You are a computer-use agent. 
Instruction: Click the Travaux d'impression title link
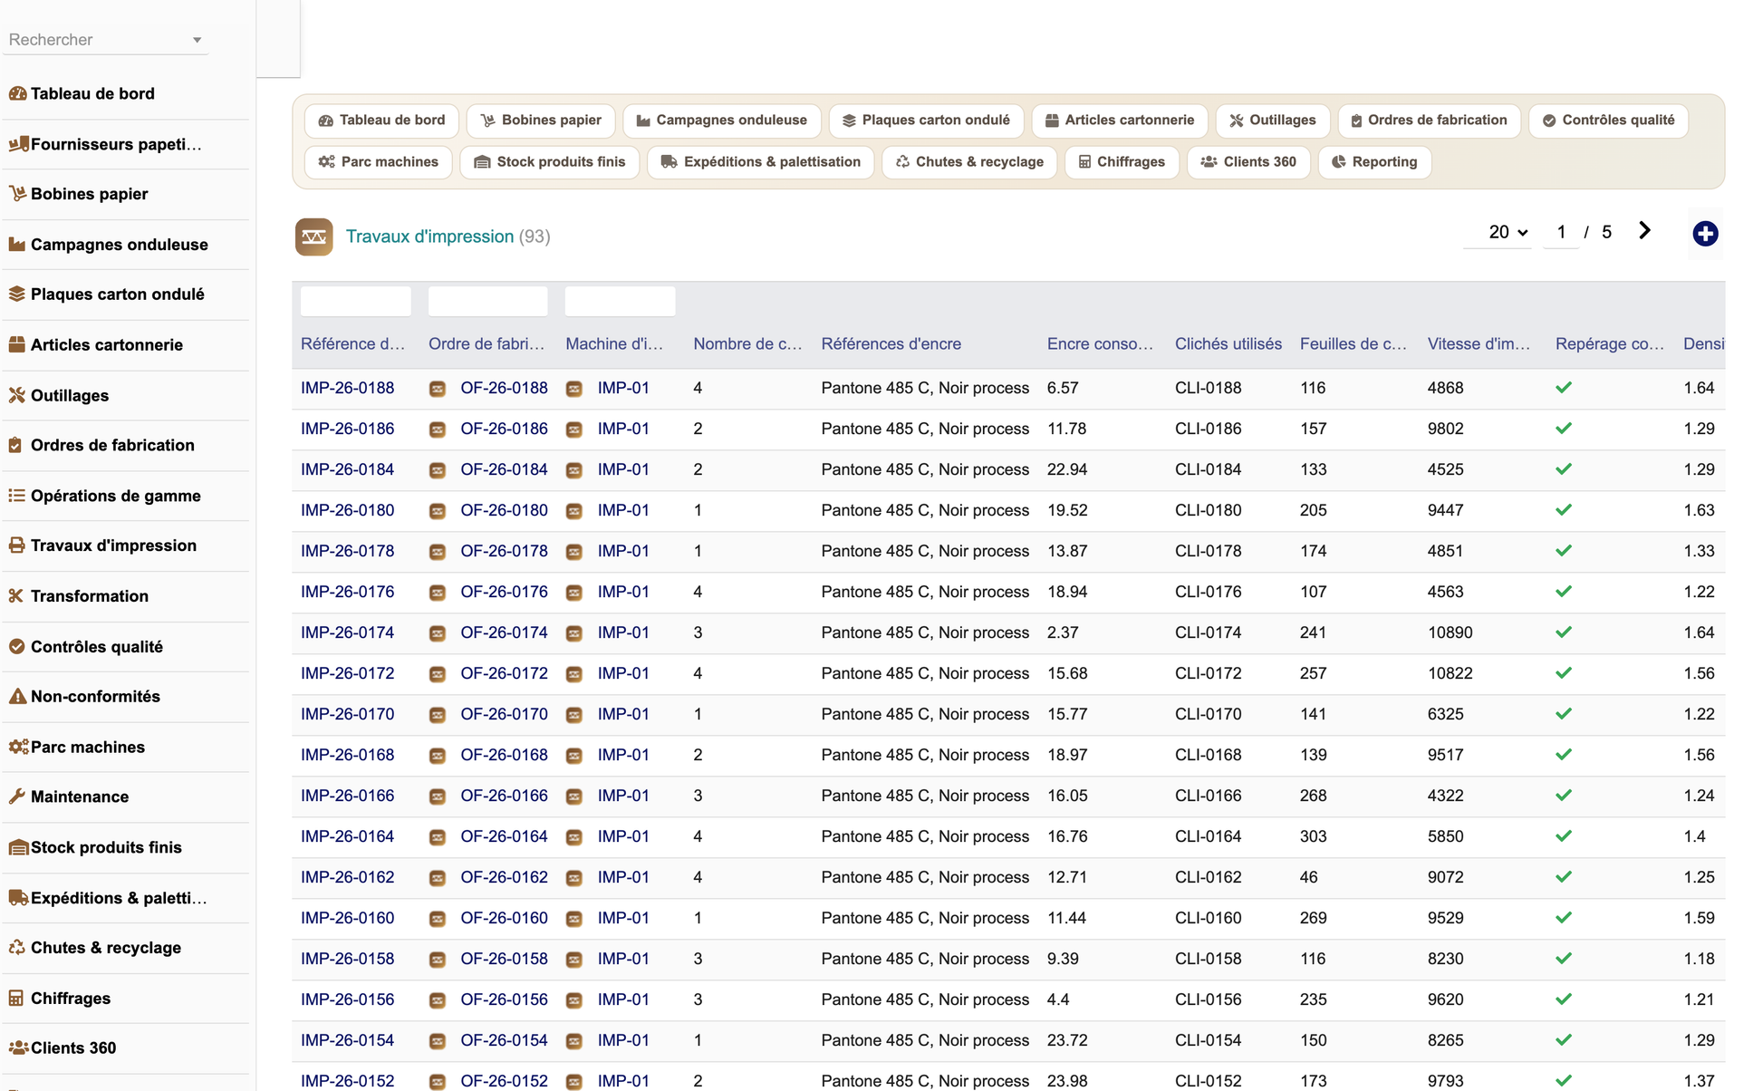[429, 237]
